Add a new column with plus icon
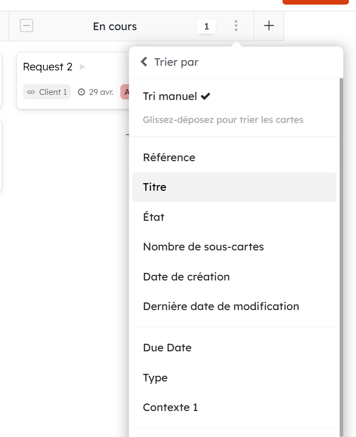The height and width of the screenshot is (437, 356). point(269,25)
